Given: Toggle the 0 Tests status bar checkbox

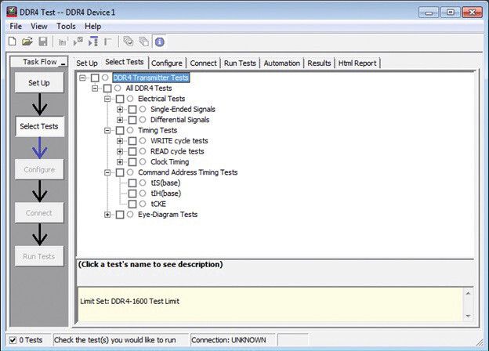Looking at the screenshot, I should (x=13, y=340).
